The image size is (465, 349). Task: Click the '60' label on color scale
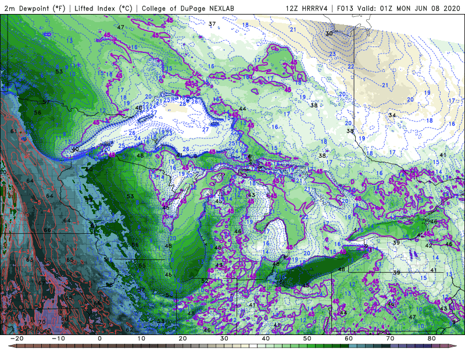[x=349, y=339]
